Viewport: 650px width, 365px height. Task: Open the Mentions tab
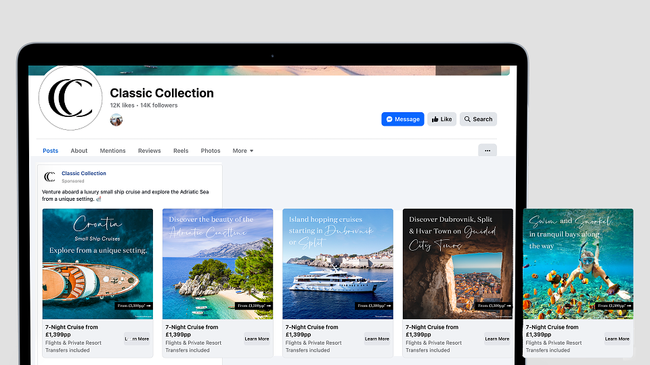tap(112, 151)
